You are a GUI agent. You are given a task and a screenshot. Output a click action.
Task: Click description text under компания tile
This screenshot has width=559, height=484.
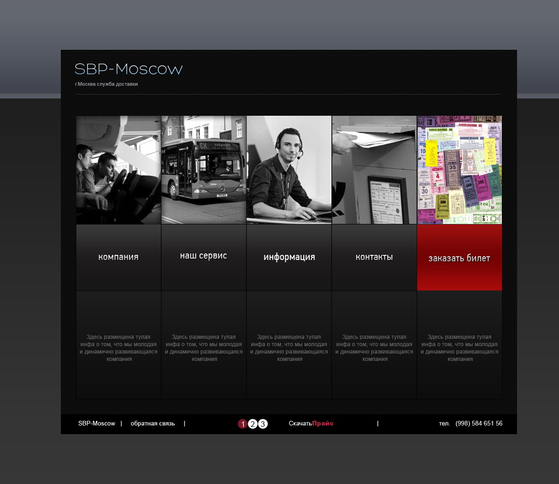tap(118, 348)
